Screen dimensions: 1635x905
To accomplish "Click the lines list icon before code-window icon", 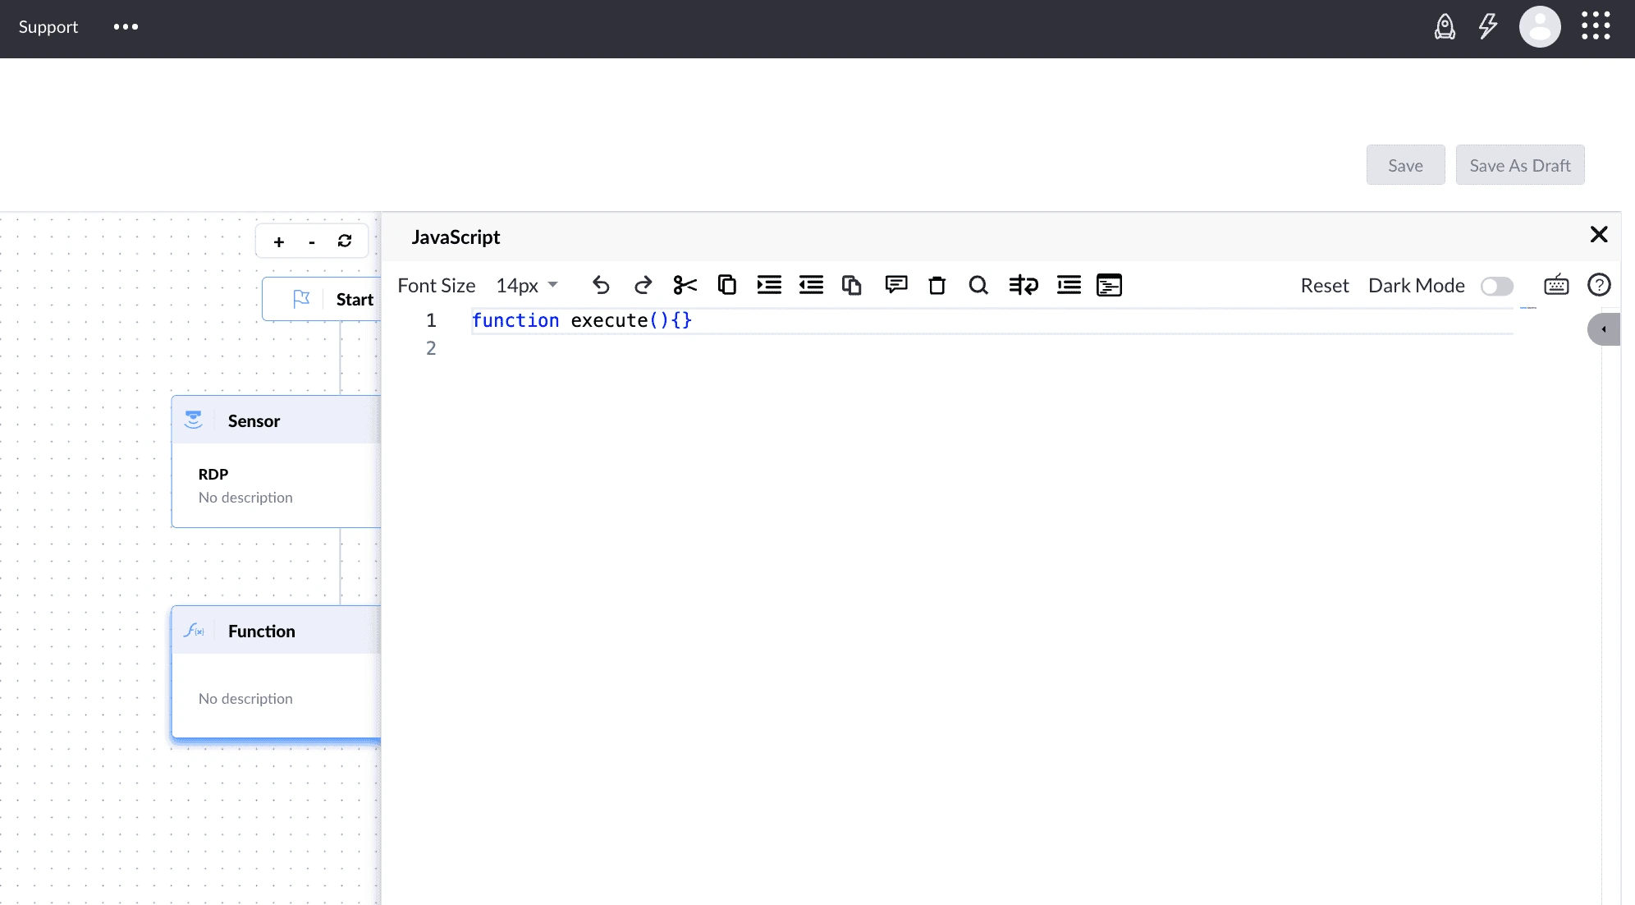I will (1069, 285).
